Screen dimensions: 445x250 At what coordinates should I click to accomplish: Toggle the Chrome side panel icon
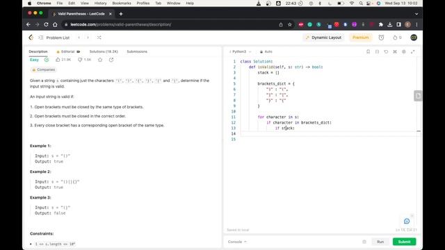[398, 25]
